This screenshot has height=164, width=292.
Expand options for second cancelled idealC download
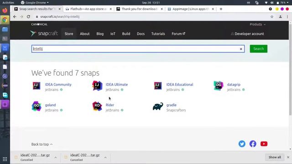pos(105,158)
